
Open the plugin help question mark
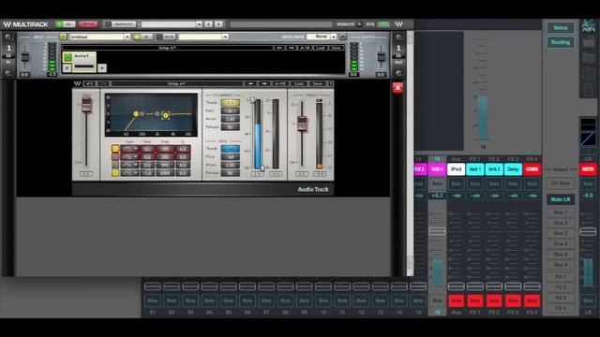click(331, 83)
